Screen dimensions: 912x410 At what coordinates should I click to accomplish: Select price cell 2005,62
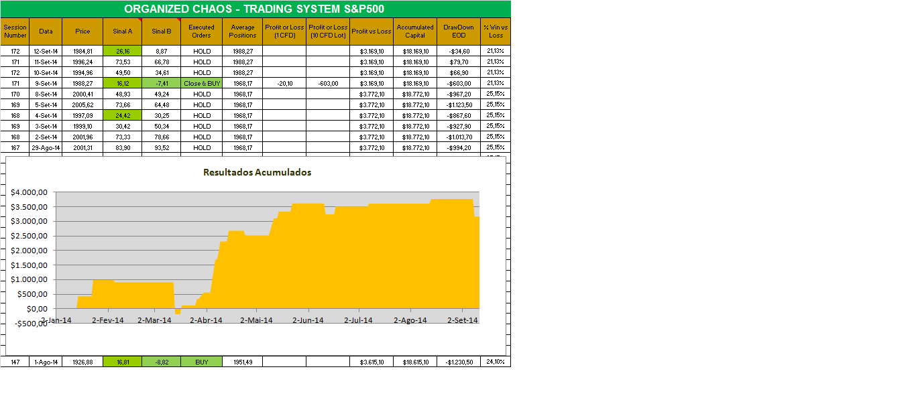[82, 105]
